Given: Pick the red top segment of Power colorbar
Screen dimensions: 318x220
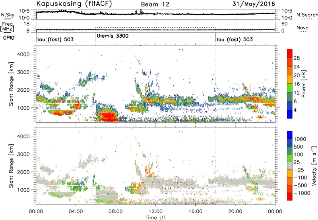Looking at the screenshot, I should [x=290, y=53].
